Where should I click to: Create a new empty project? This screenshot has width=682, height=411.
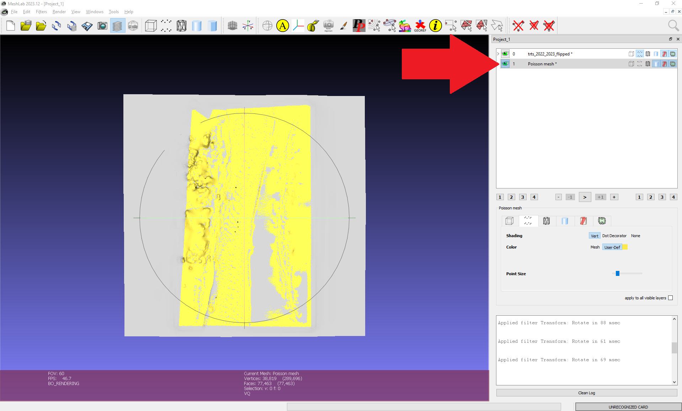point(11,26)
